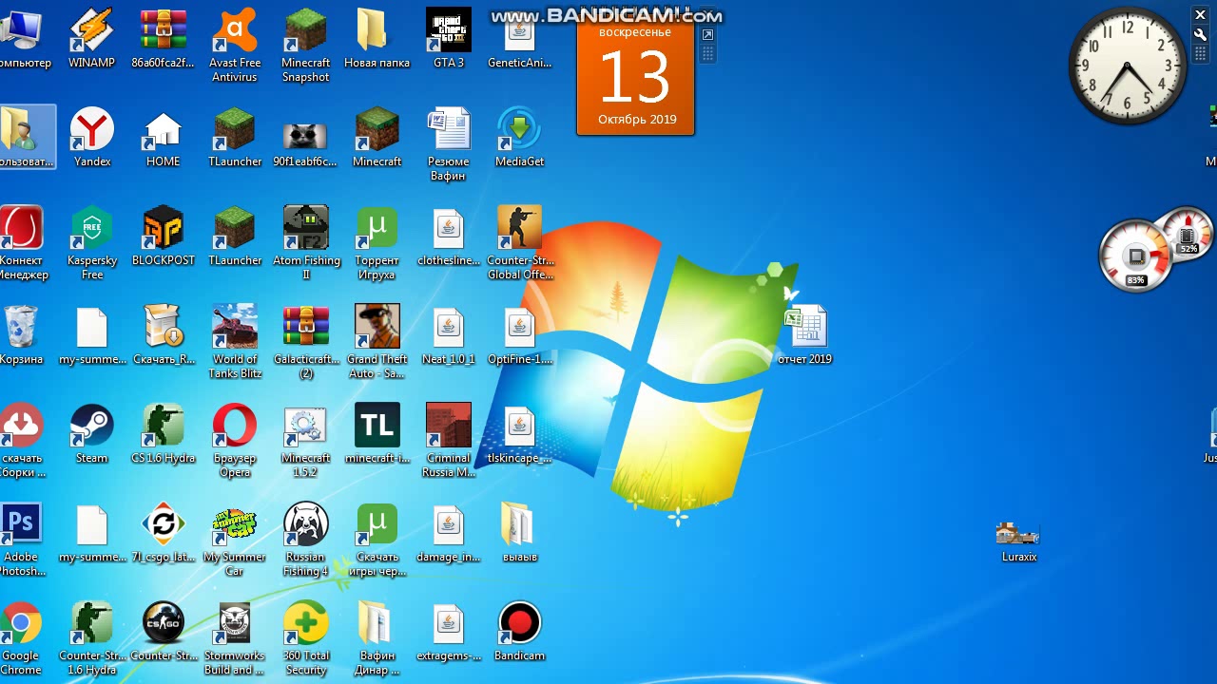
Task: Launch the CS:GO round-icon Counter-Str shortcut
Action: pos(164,631)
